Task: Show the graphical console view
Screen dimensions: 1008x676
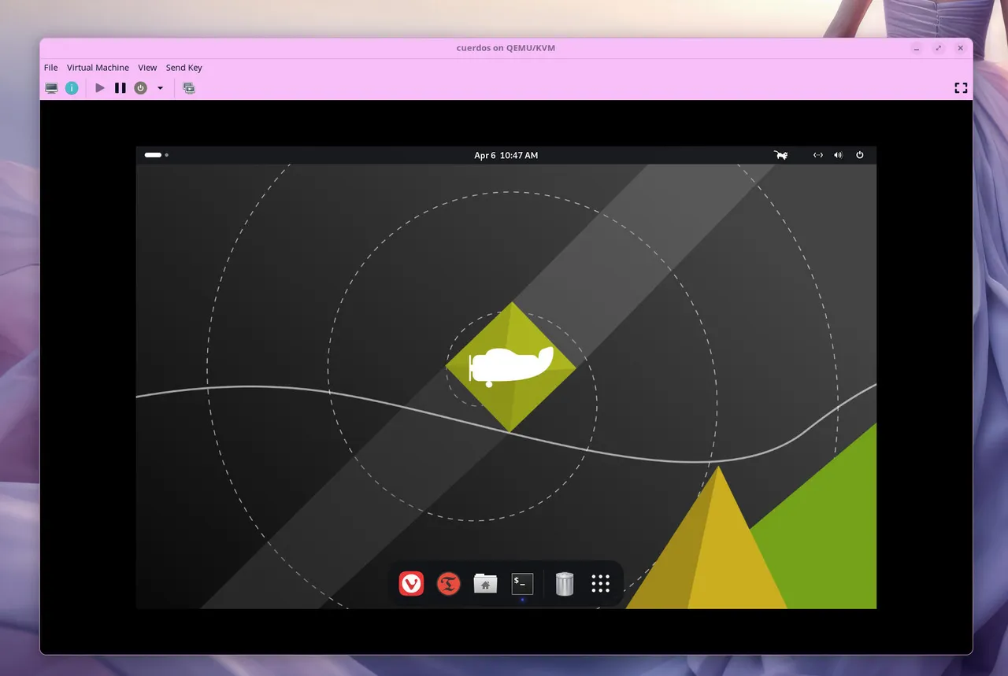Action: pos(51,88)
